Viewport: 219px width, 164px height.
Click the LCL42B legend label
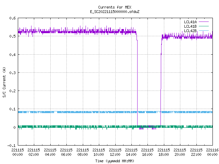tap(190, 31)
